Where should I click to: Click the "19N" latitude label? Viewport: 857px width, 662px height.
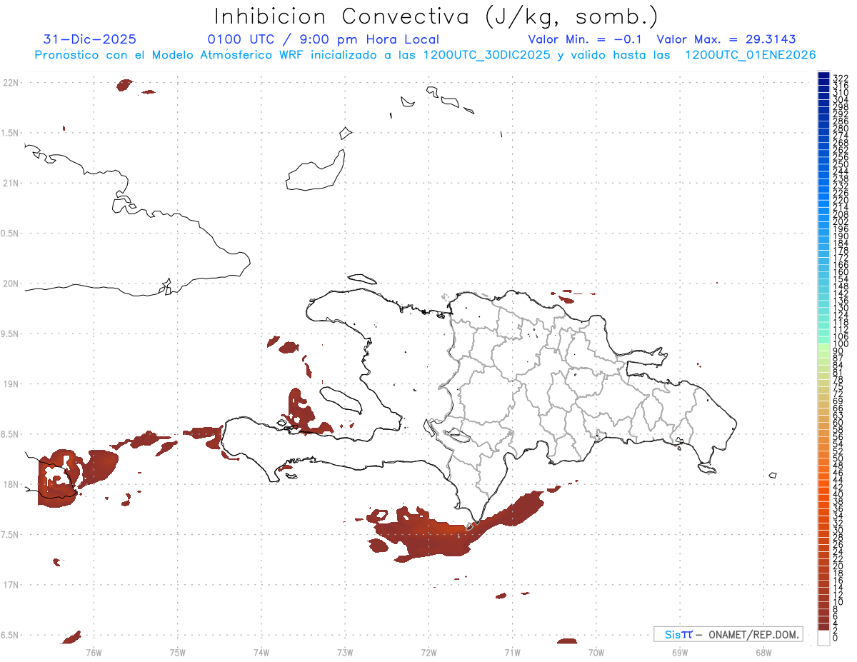click(x=11, y=384)
